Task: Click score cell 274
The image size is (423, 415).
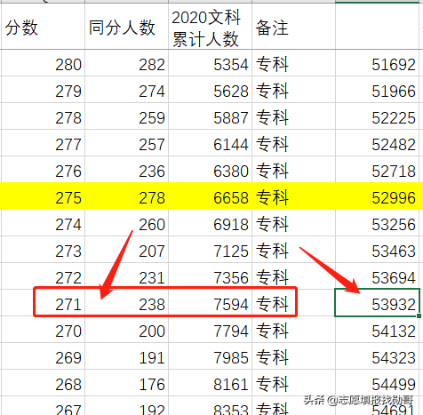Action: coord(43,223)
